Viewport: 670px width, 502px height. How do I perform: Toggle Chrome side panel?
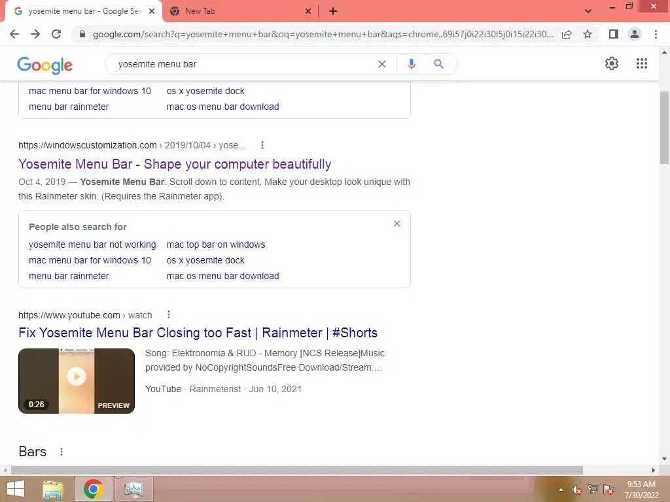point(614,34)
